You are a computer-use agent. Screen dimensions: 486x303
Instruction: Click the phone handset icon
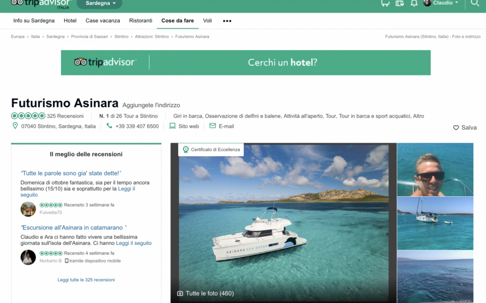[109, 126]
